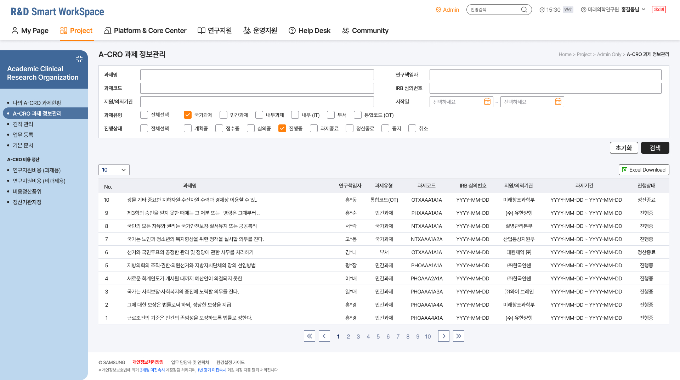This screenshot has width=680, height=380.
Task: Go to first page with double-left arrow
Action: (310, 336)
